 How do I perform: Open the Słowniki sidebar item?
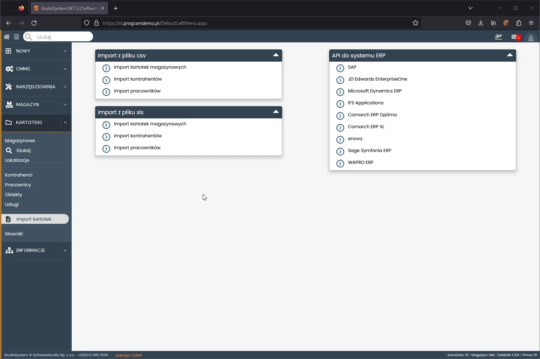[14, 234]
